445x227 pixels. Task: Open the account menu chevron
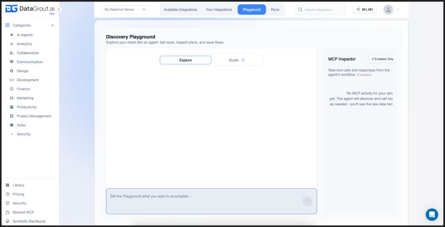[x=398, y=10]
